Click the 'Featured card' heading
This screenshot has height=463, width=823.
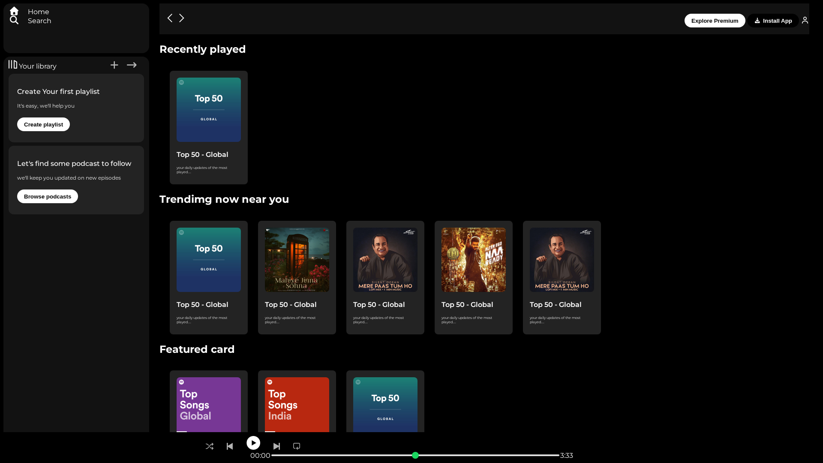tap(197, 349)
